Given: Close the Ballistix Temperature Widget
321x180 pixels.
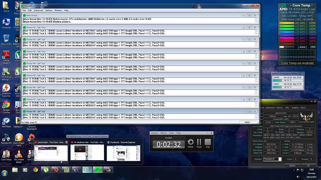Looking at the screenshot, I should (x=302, y=74).
